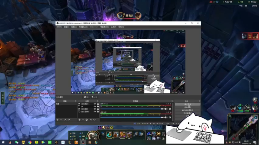Select the 显示器捕获 source row
The width and height of the screenshot is (259, 145).
point(88,111)
